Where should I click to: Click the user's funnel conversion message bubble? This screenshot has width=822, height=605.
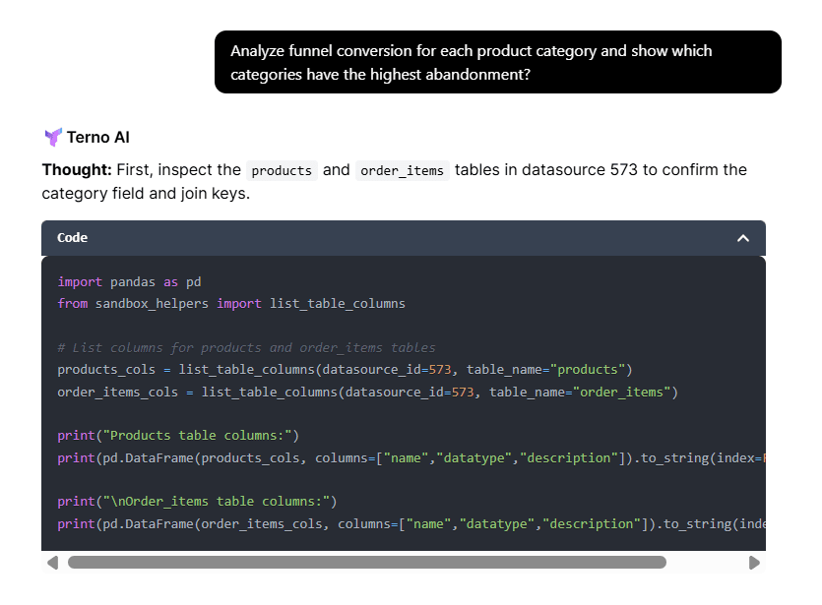(497, 62)
